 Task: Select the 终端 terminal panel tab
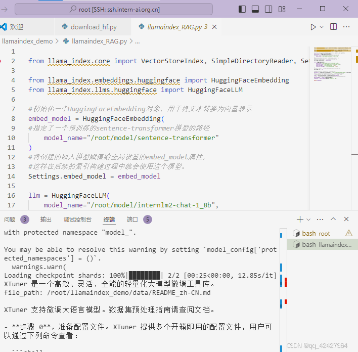[109, 219]
